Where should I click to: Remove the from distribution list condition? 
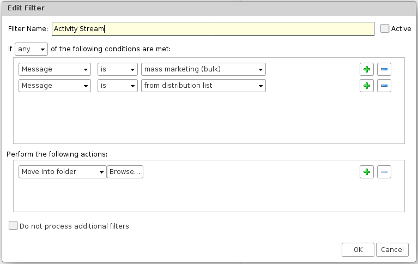(x=384, y=86)
